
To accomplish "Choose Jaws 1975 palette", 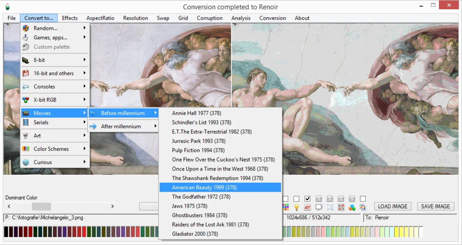I will [x=220, y=206].
